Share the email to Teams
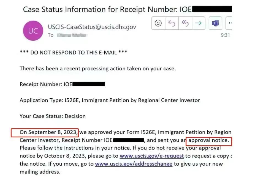Screen dimensions: 255x183 [215, 23]
